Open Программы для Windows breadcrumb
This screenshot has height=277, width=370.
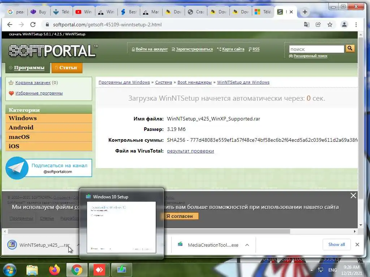(124, 82)
